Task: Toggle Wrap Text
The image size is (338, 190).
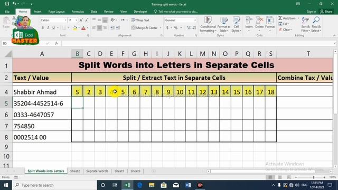Action: (140, 20)
